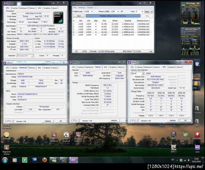Click the Stop button in LinX
Screen dimensions: 205x170
[147, 16]
